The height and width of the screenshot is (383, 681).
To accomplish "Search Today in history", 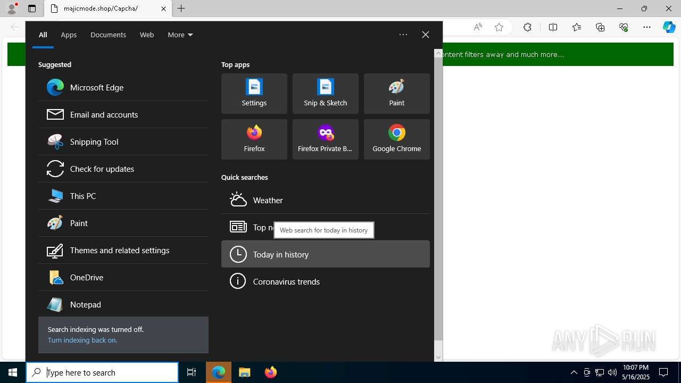I will [x=326, y=254].
